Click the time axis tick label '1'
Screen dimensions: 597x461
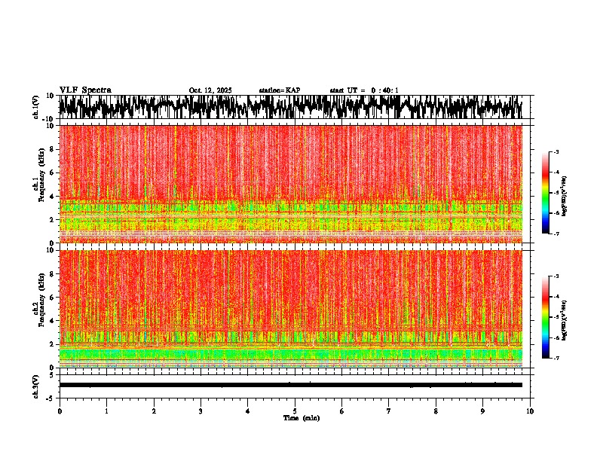pos(106,411)
